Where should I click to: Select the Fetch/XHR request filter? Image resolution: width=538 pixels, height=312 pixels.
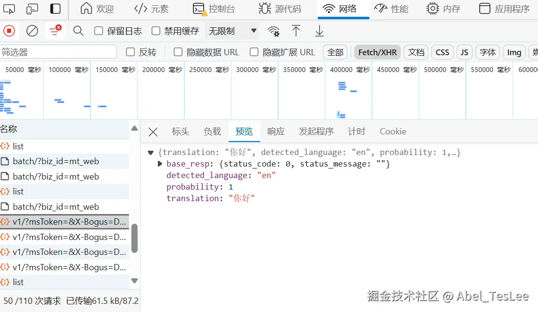[x=377, y=52]
